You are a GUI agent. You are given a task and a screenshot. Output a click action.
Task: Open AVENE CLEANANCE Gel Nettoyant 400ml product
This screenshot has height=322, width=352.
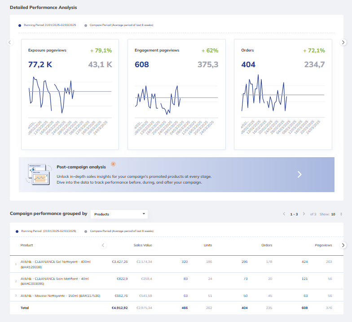pyautogui.click(x=55, y=262)
